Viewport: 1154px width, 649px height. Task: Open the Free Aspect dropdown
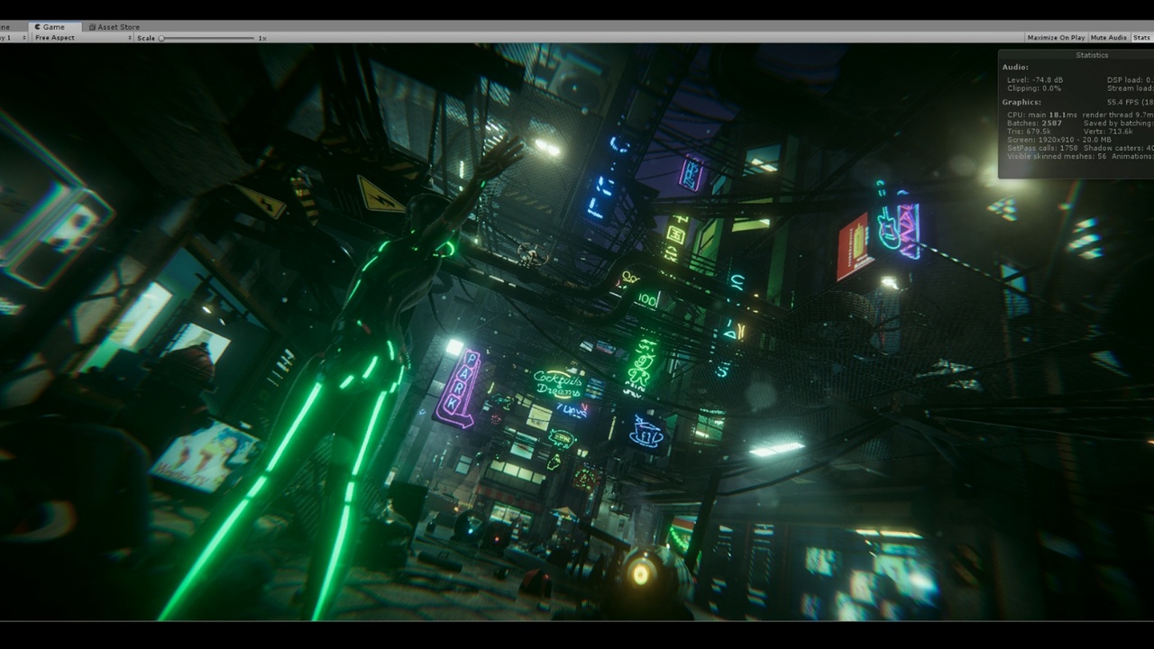point(81,38)
